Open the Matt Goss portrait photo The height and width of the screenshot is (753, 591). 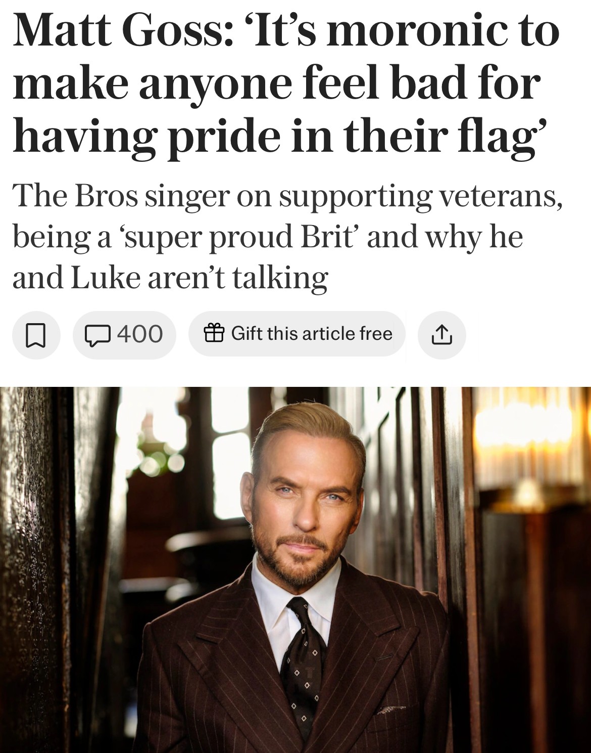click(x=295, y=570)
